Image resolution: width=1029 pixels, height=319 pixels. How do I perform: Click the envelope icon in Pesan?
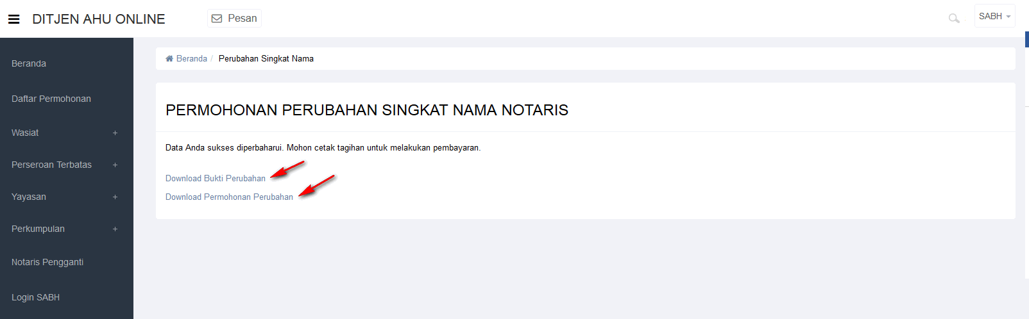pos(217,19)
